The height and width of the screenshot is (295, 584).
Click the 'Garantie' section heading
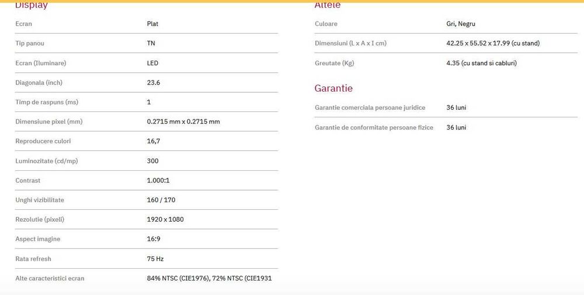[x=333, y=88]
